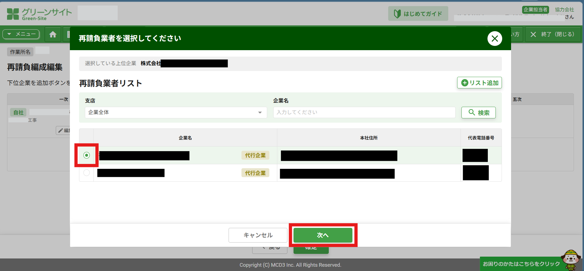This screenshot has width=584, height=271.
Task: Go to home via house icon
Action: [53, 34]
